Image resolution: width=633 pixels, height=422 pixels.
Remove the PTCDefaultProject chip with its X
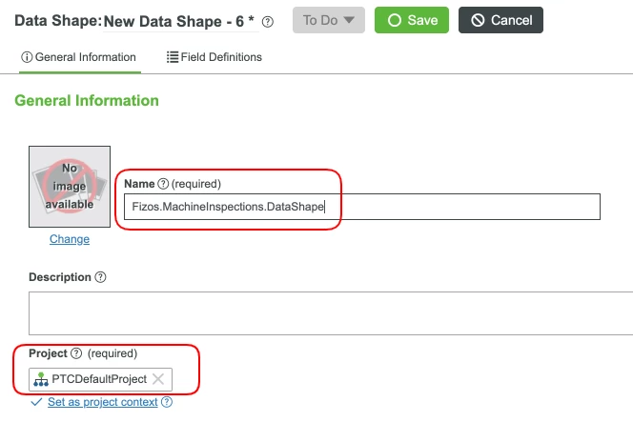pyautogui.click(x=158, y=379)
